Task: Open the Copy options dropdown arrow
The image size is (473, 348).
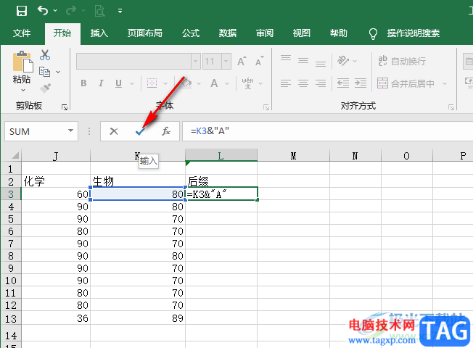Action: tap(58, 72)
